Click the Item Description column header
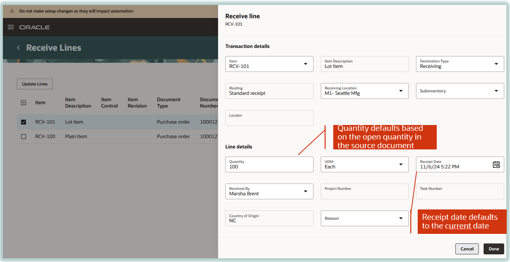 point(78,103)
